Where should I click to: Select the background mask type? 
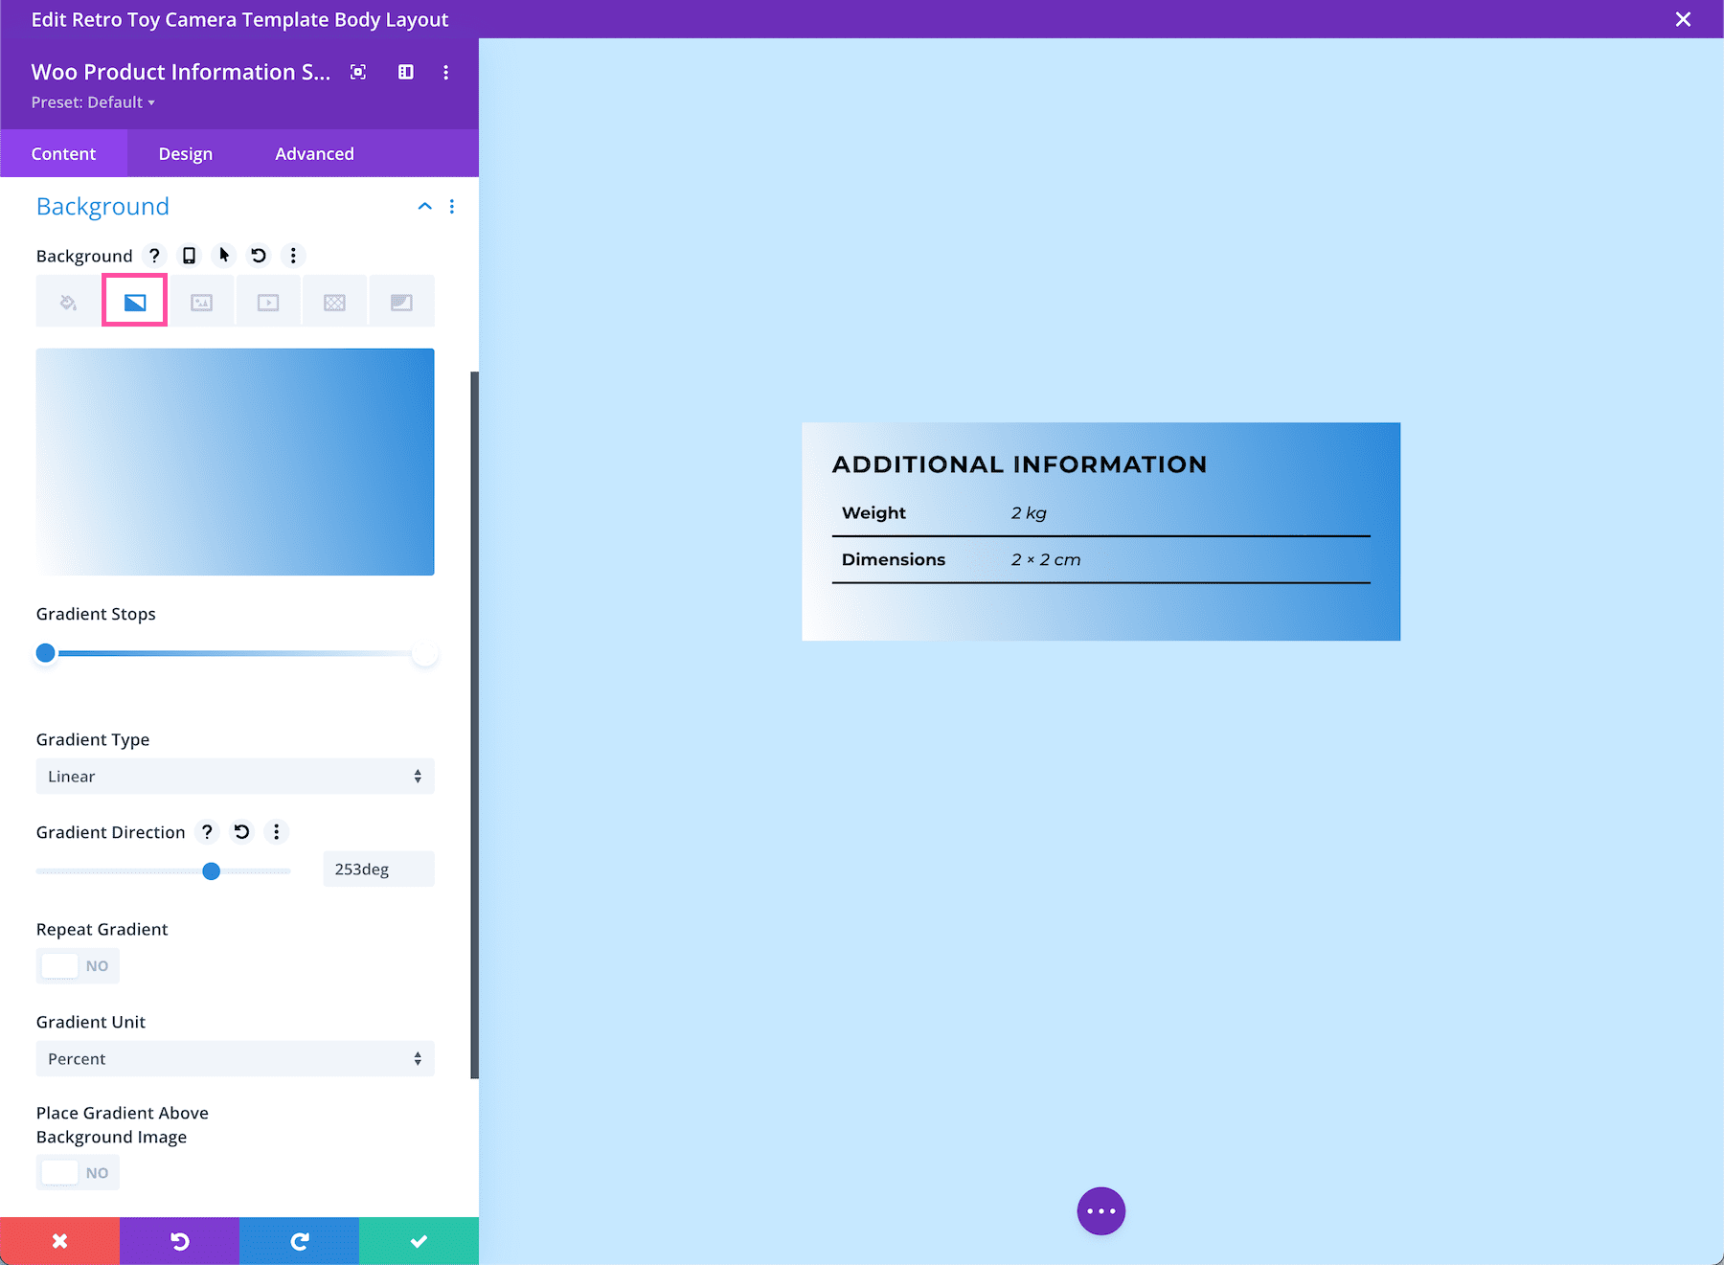click(x=401, y=300)
